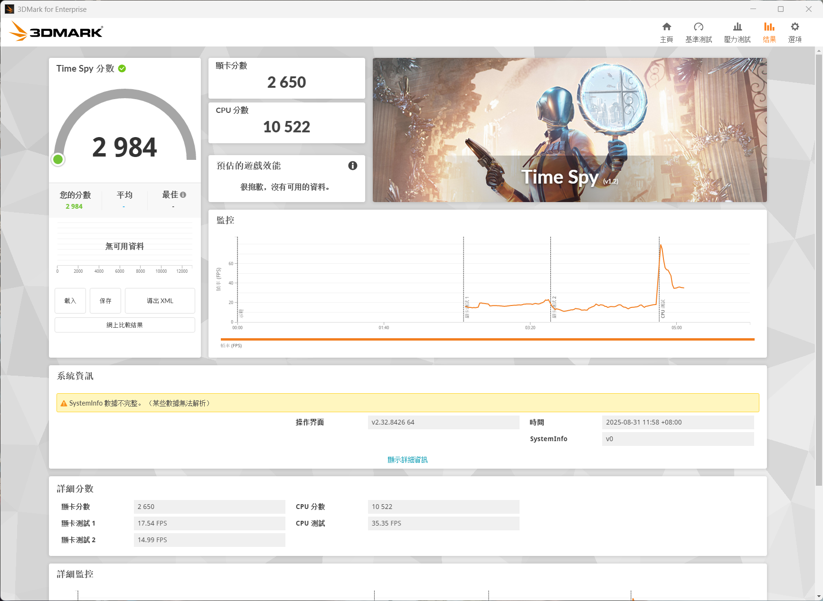Click the 導出 XML button
The width and height of the screenshot is (823, 601).
pyautogui.click(x=160, y=301)
